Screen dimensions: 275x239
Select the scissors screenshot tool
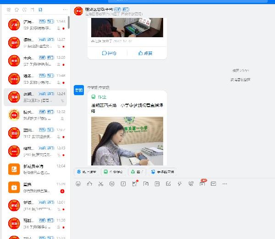click(101, 184)
